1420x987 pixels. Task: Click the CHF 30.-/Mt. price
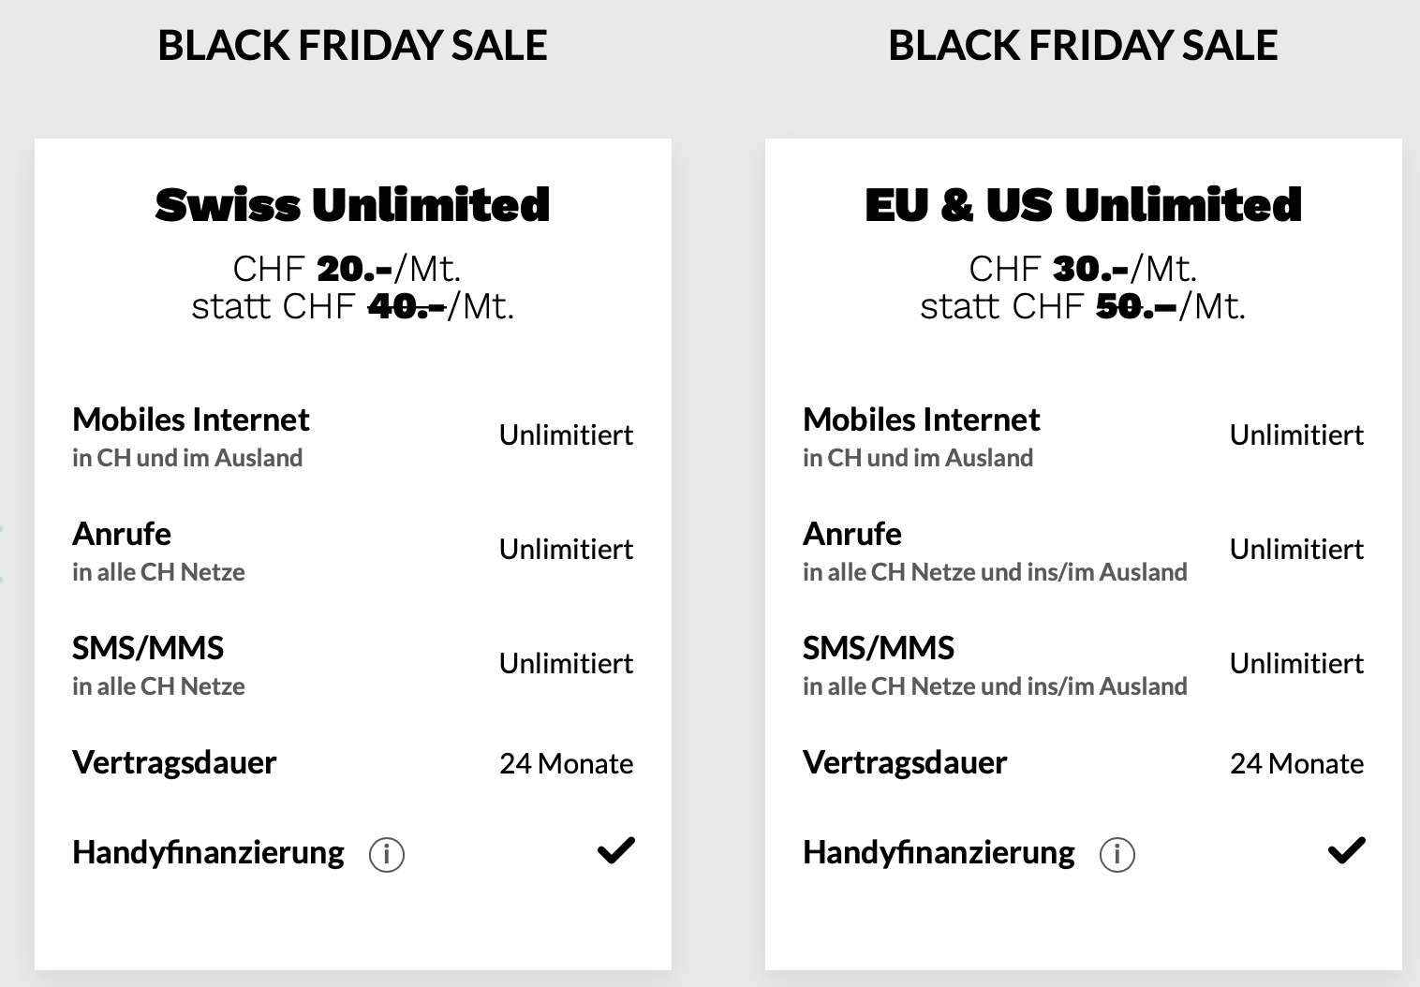click(x=1084, y=269)
